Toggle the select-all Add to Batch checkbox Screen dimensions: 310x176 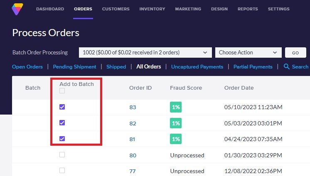[62, 91]
